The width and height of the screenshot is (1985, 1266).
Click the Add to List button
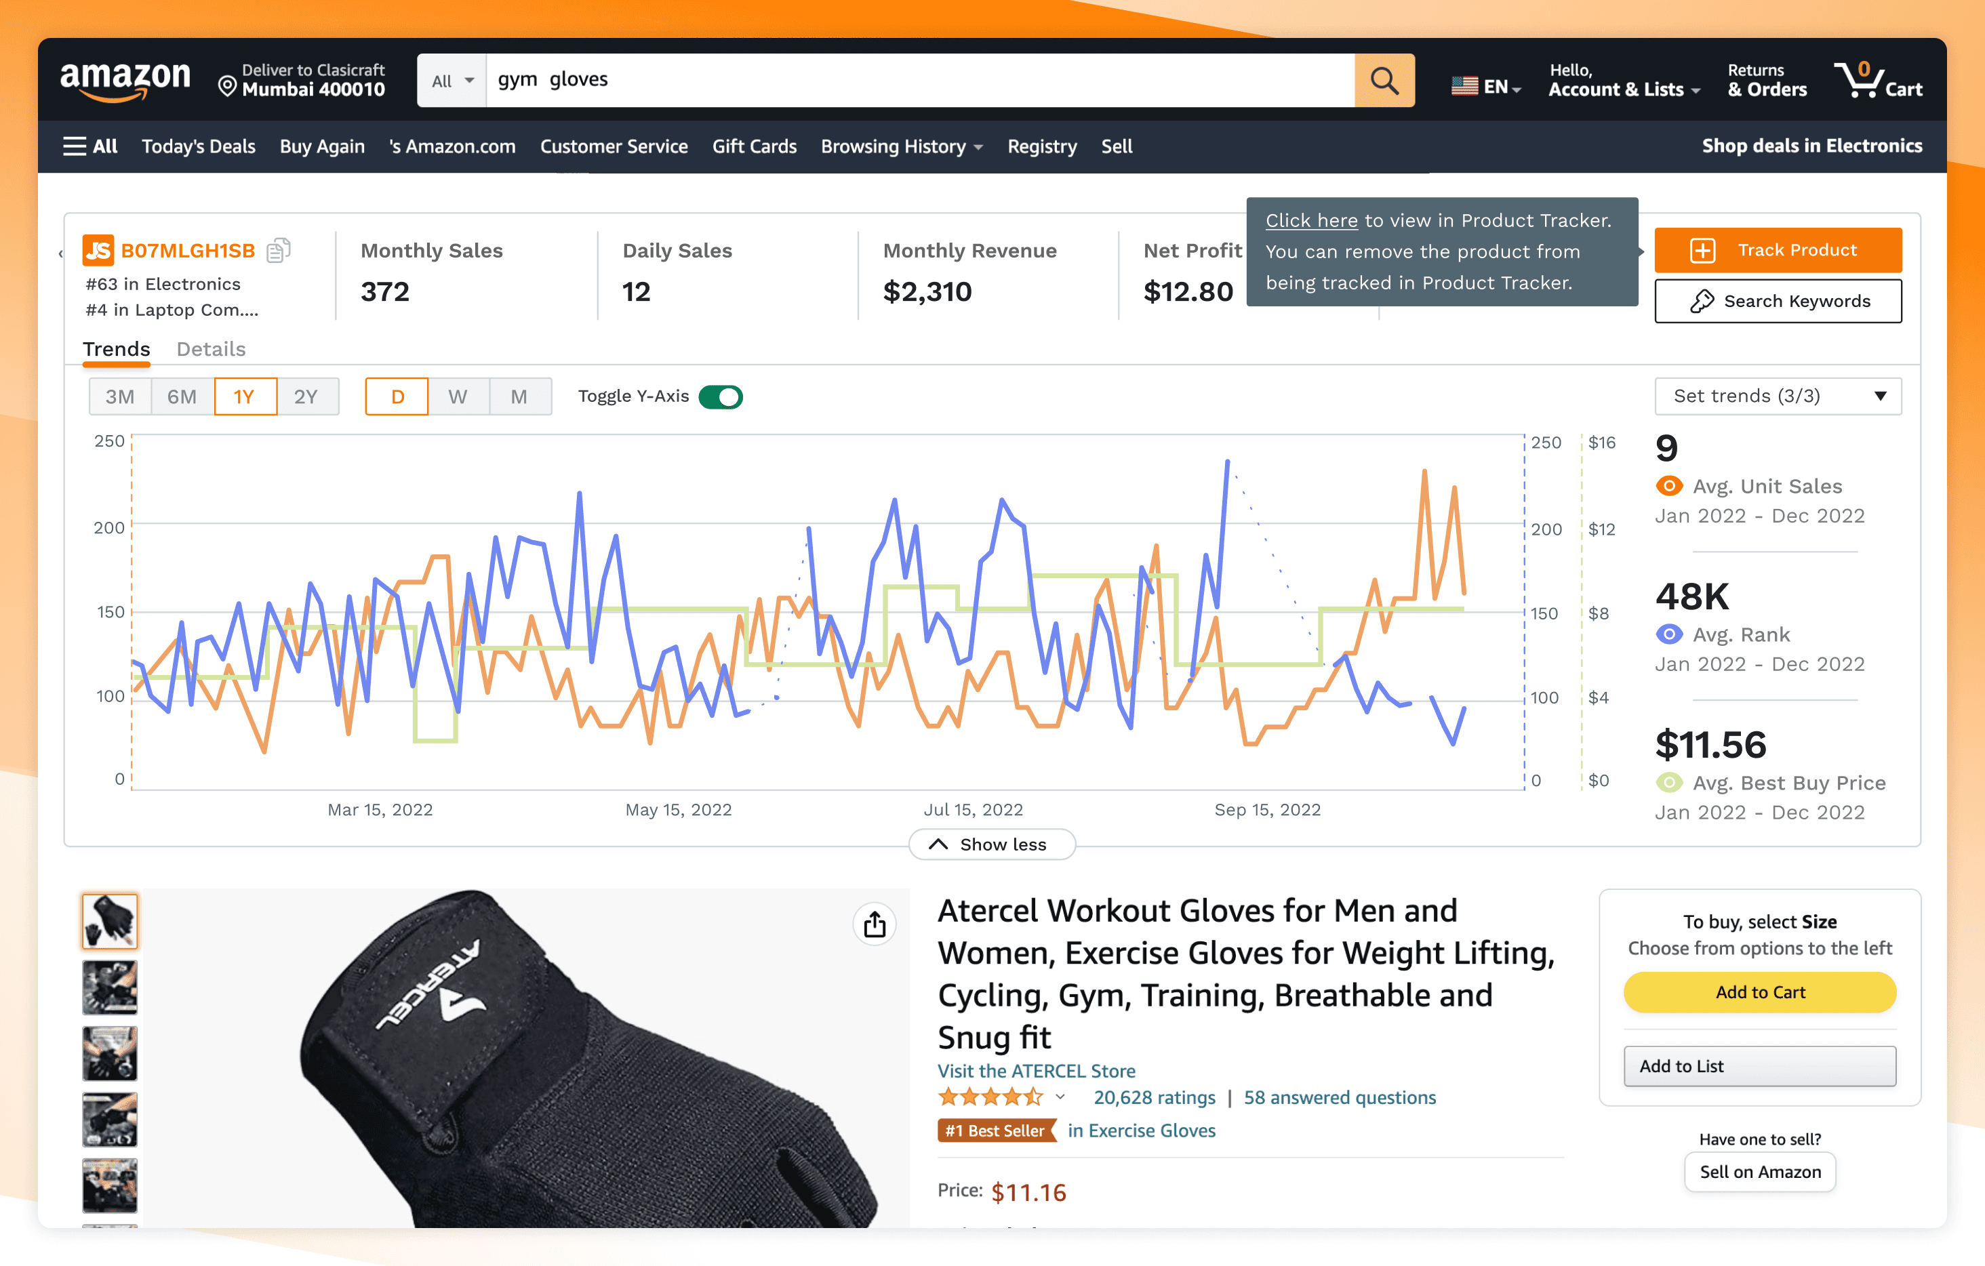pos(1760,1067)
